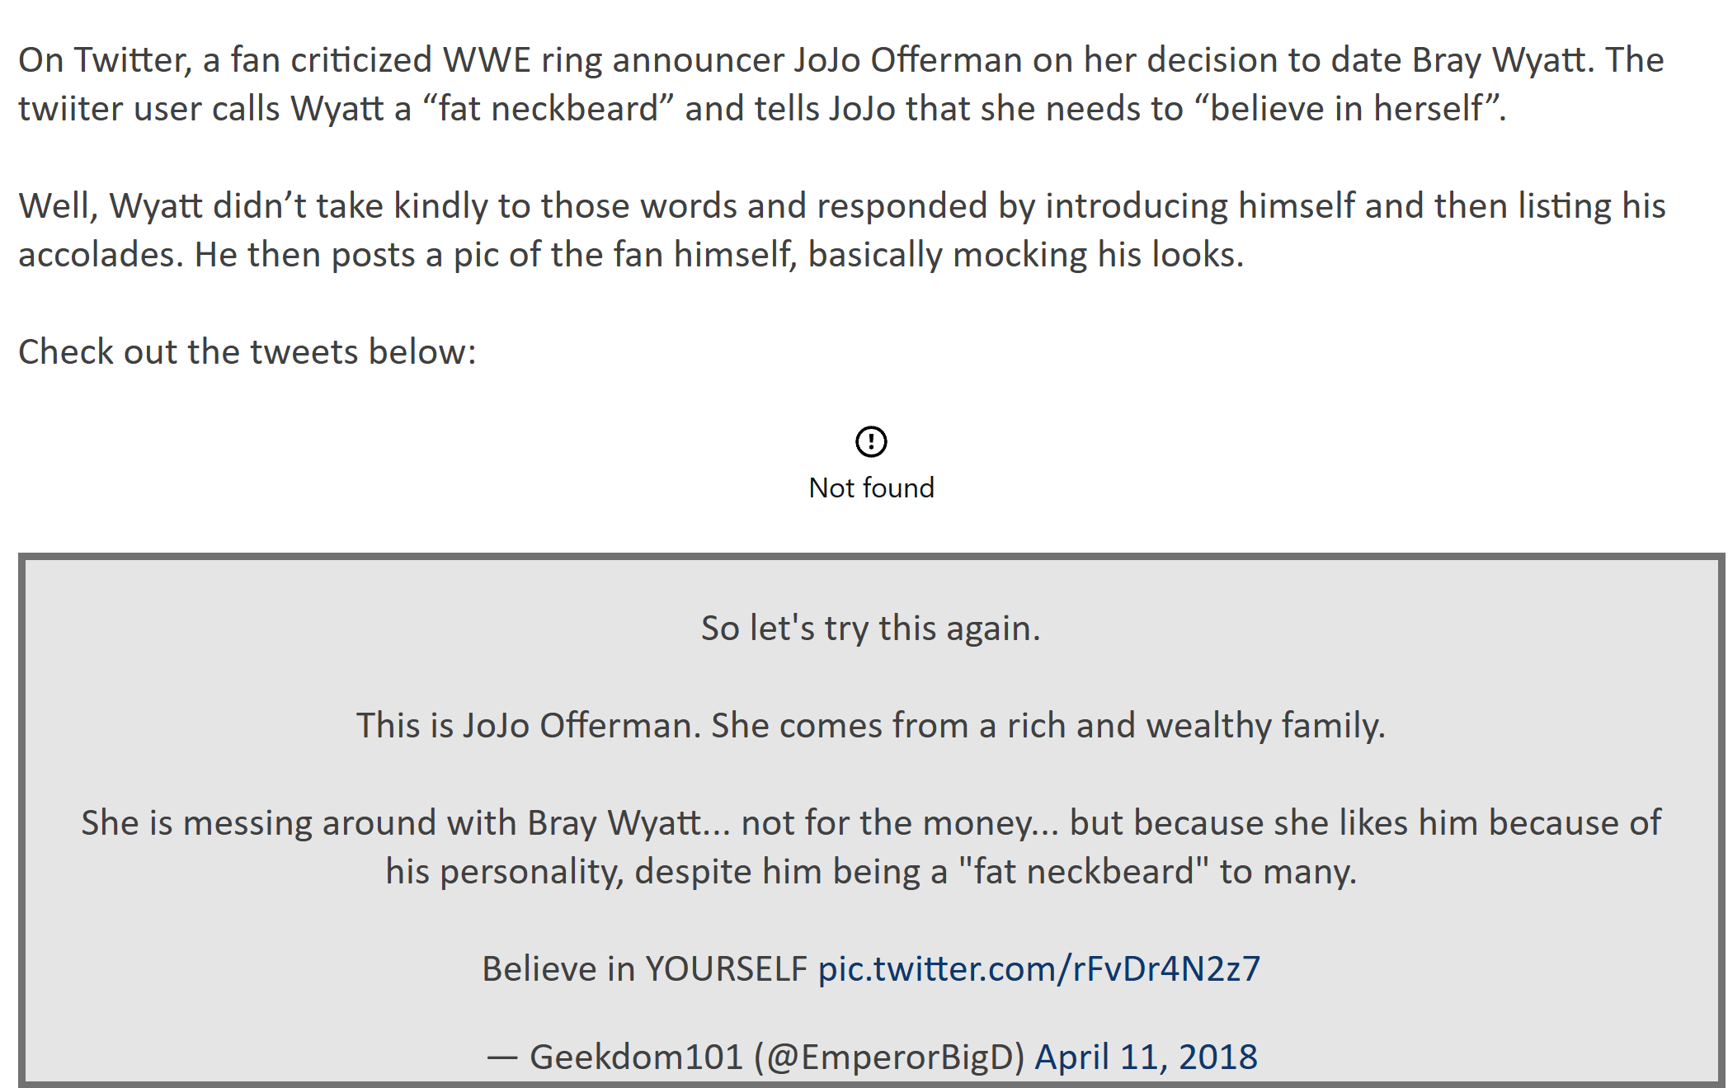Click the @EmperorBigD handle in the attribution
This screenshot has width=1728, height=1088.
pos(889,1057)
